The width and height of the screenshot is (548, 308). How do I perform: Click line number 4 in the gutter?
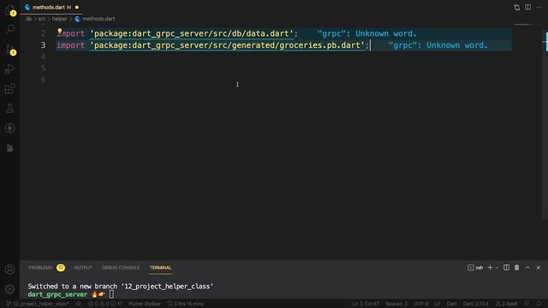tap(43, 56)
